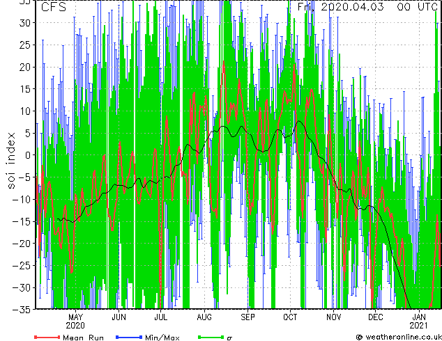Click the JUL axis label
This screenshot has height=341, width=442.
(x=160, y=317)
